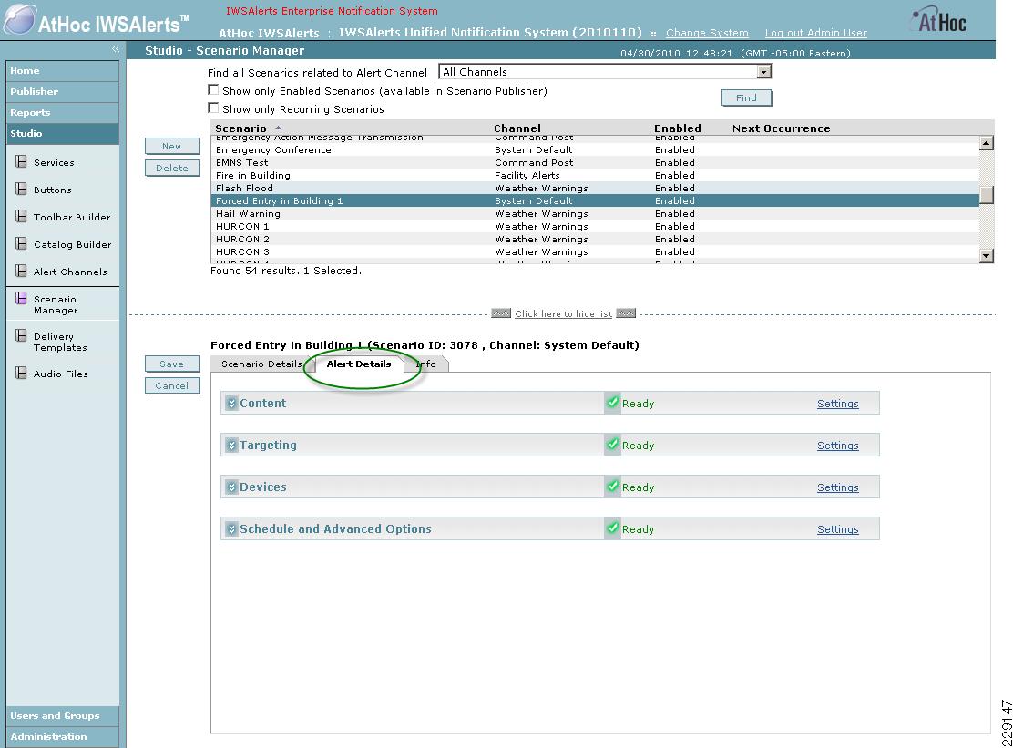1013x748 pixels.
Task: Toggle Show only Recurring Scenarios checkbox
Action: (213, 108)
